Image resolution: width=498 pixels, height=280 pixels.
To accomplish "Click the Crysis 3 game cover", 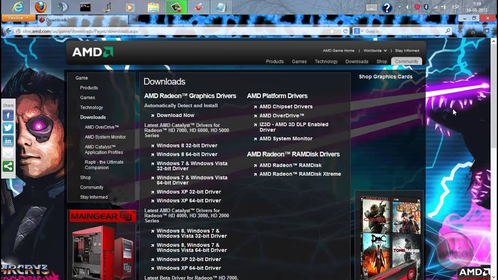I will 376,215.
